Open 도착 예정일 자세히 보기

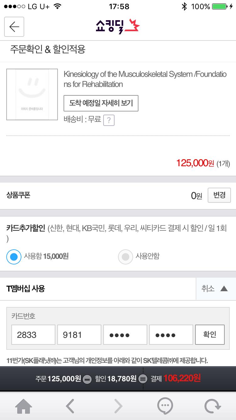coord(101,103)
